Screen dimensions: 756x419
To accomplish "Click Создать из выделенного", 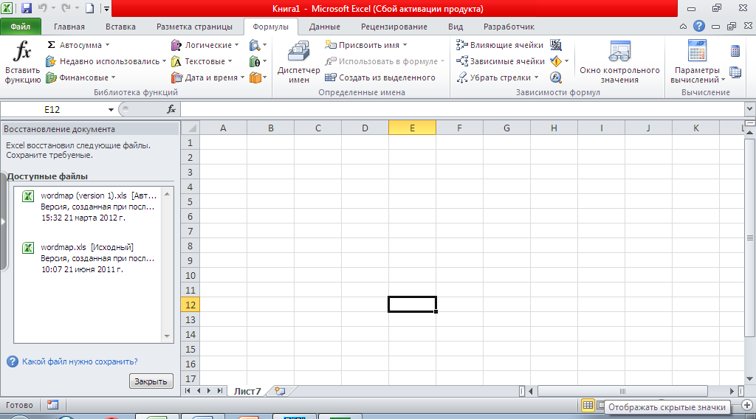I will pyautogui.click(x=380, y=77).
